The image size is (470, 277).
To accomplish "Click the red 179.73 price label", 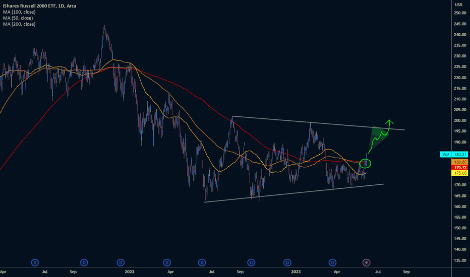I will [x=460, y=168].
